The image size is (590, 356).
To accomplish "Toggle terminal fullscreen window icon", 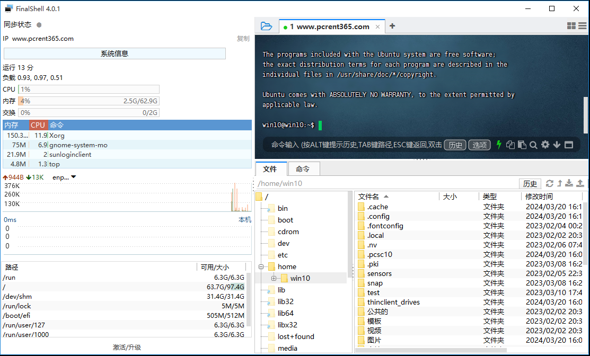I will point(569,145).
